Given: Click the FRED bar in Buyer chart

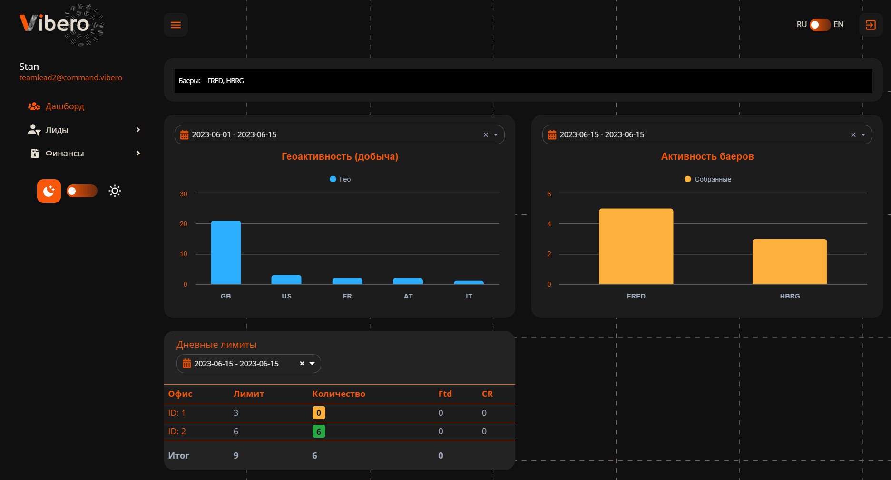Looking at the screenshot, I should point(636,246).
